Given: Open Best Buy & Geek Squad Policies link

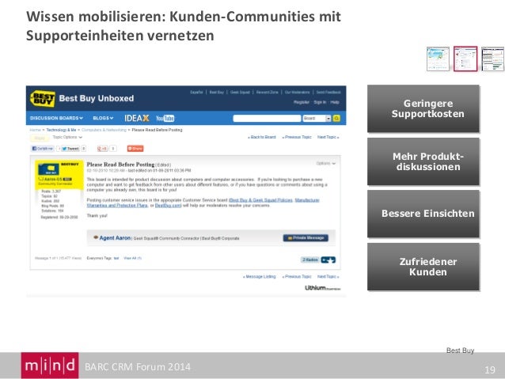Looking at the screenshot, I should pos(260,200).
